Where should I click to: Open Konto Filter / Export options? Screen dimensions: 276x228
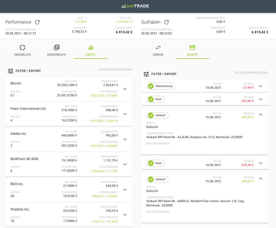[160, 74]
